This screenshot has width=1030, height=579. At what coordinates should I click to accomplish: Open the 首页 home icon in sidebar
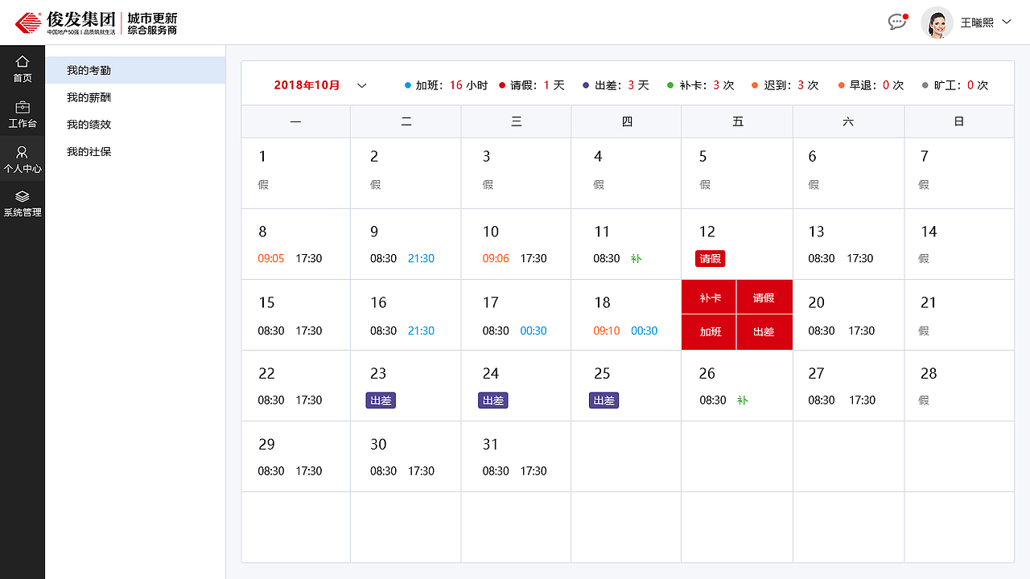(x=23, y=68)
